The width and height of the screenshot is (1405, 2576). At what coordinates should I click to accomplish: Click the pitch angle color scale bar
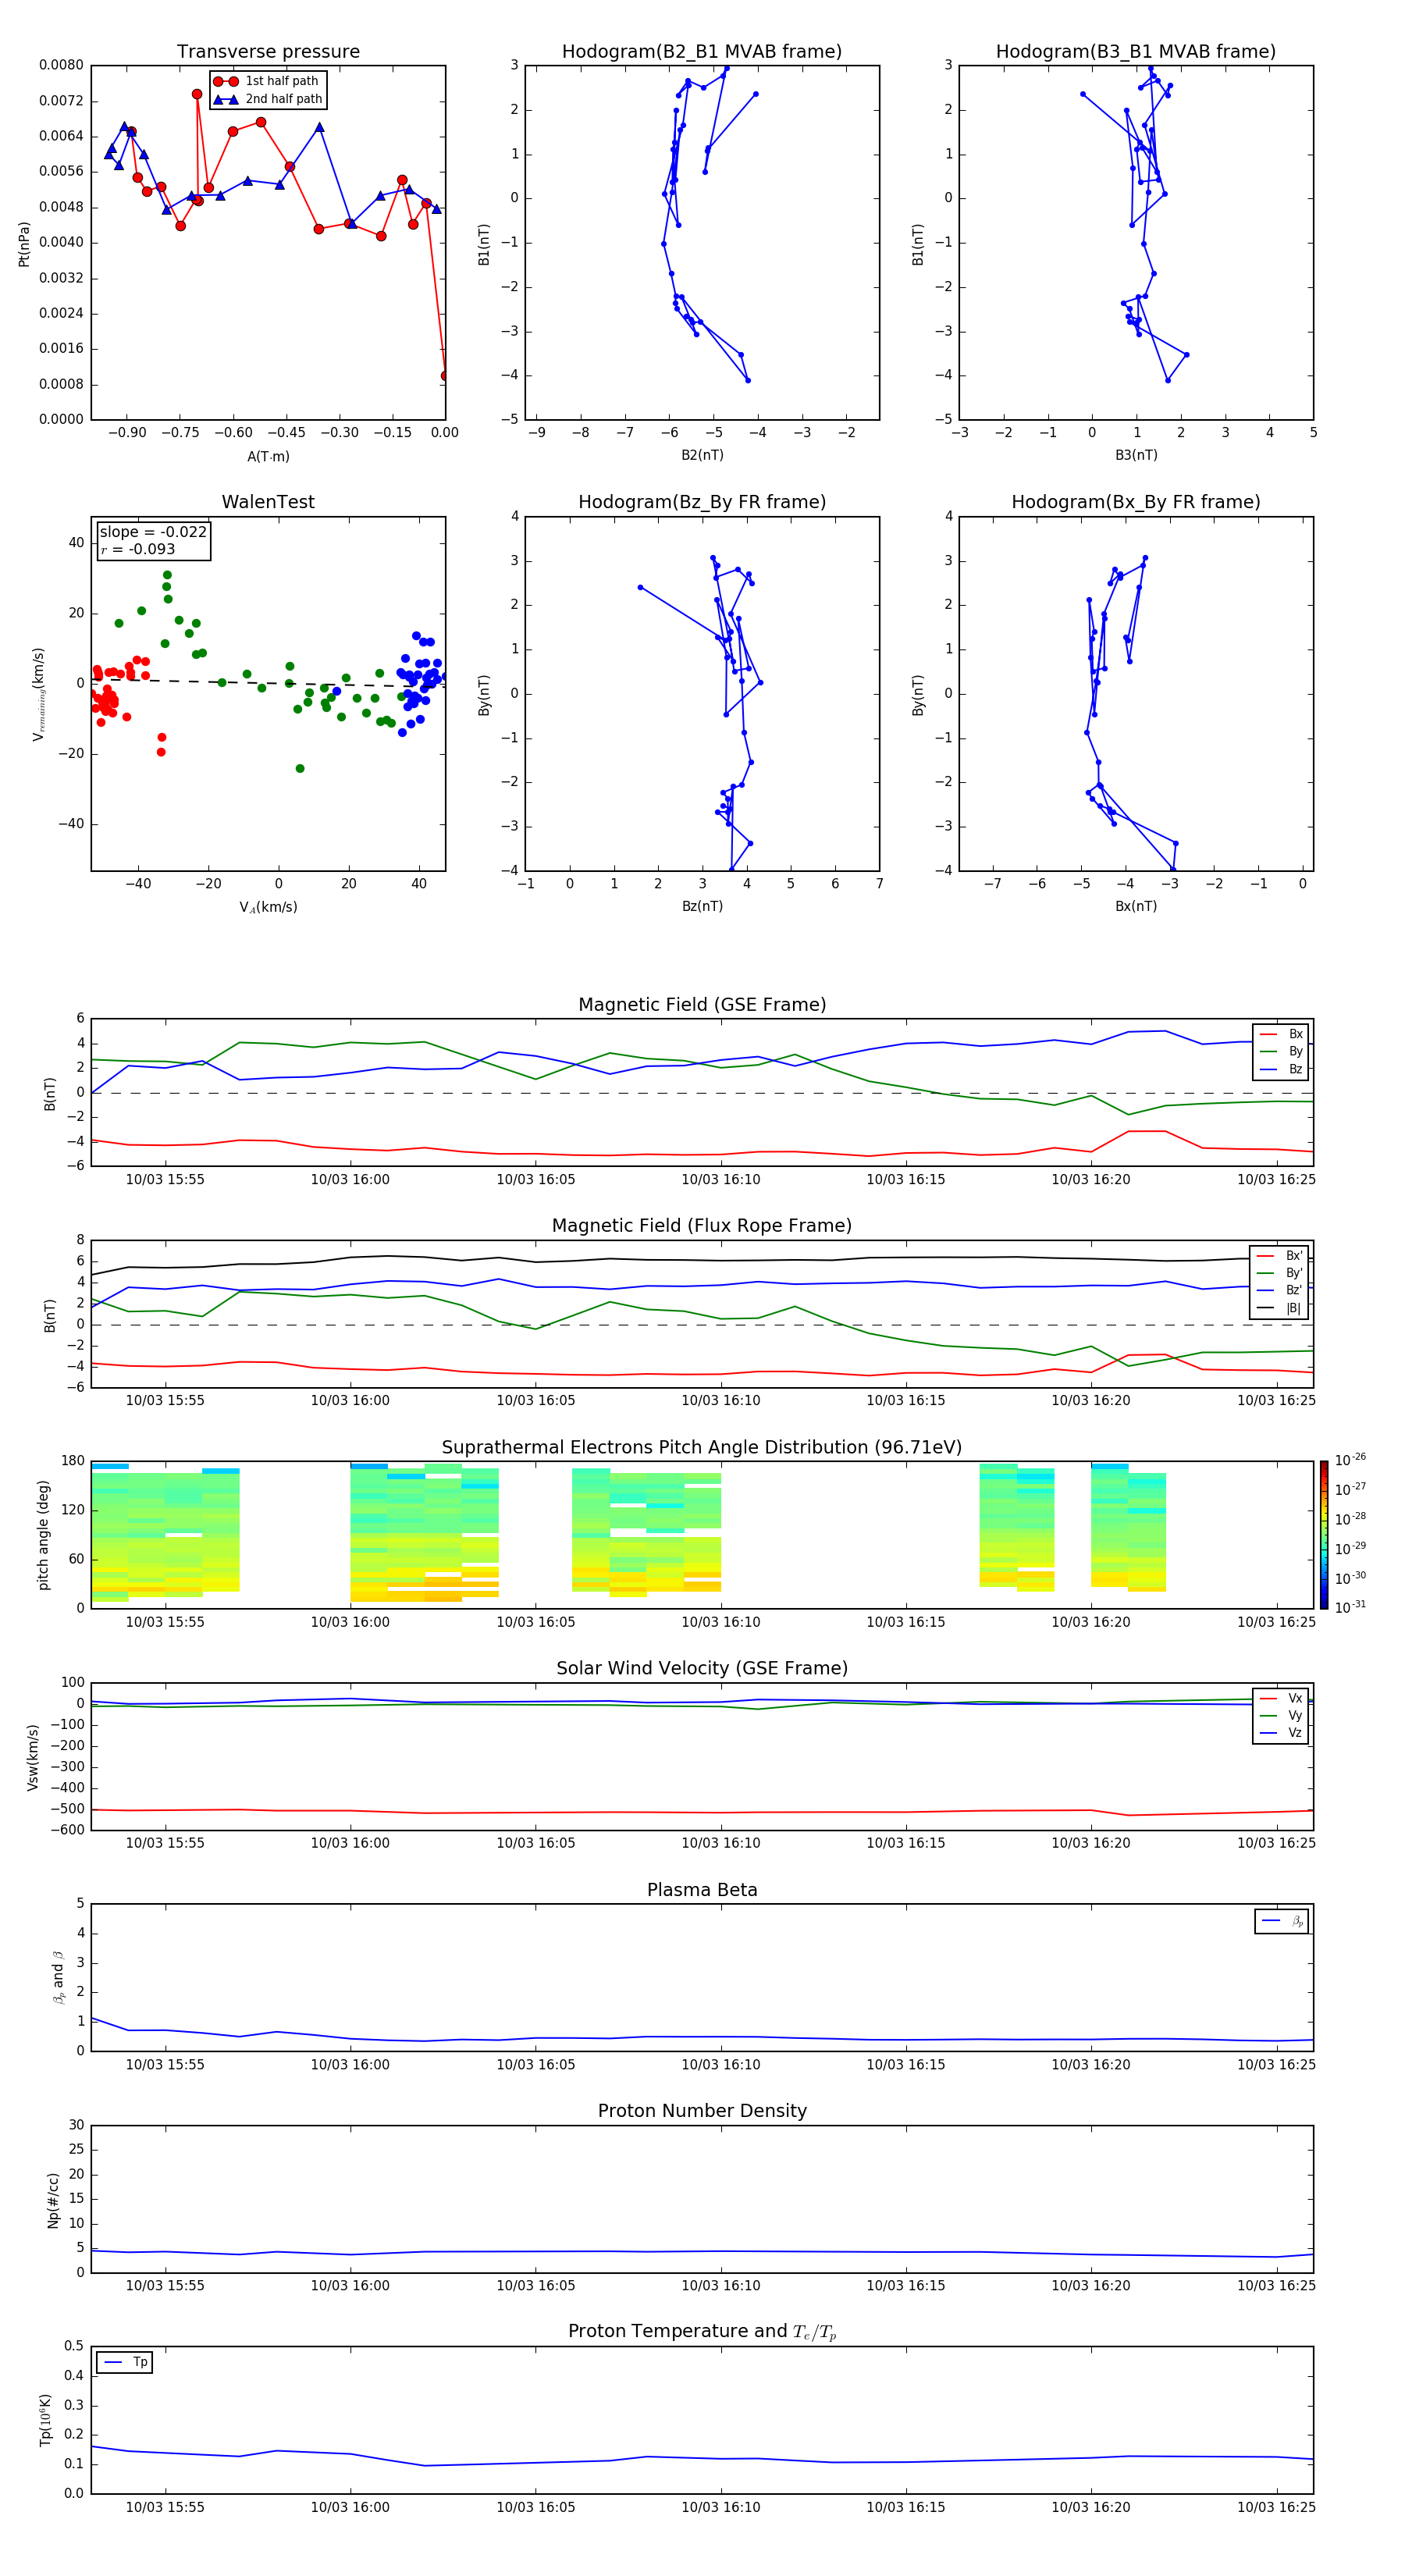(1324, 1535)
